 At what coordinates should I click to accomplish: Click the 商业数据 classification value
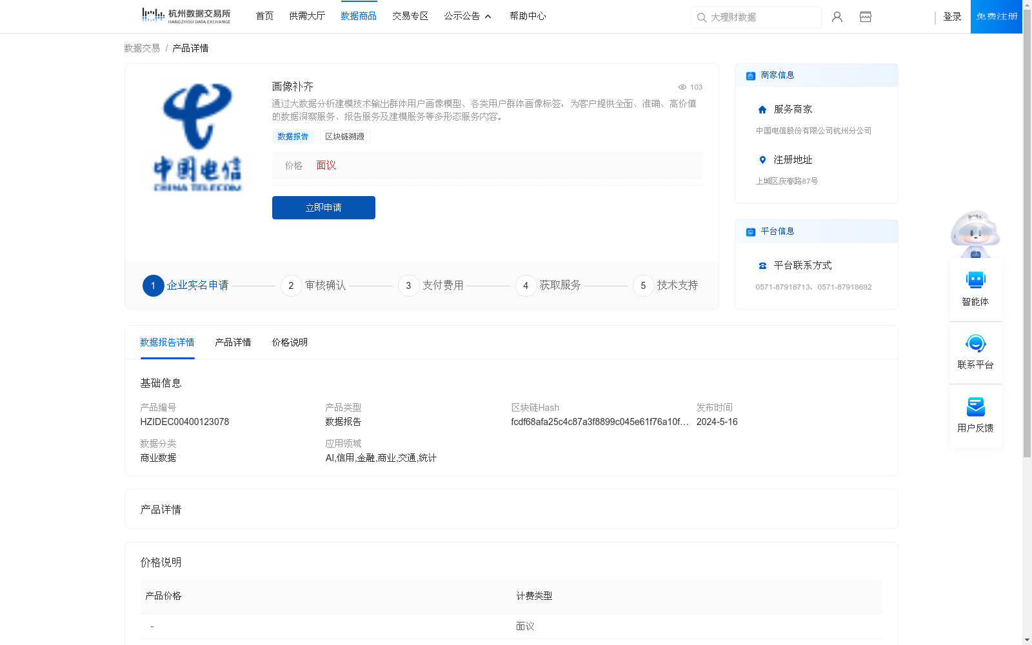(158, 458)
